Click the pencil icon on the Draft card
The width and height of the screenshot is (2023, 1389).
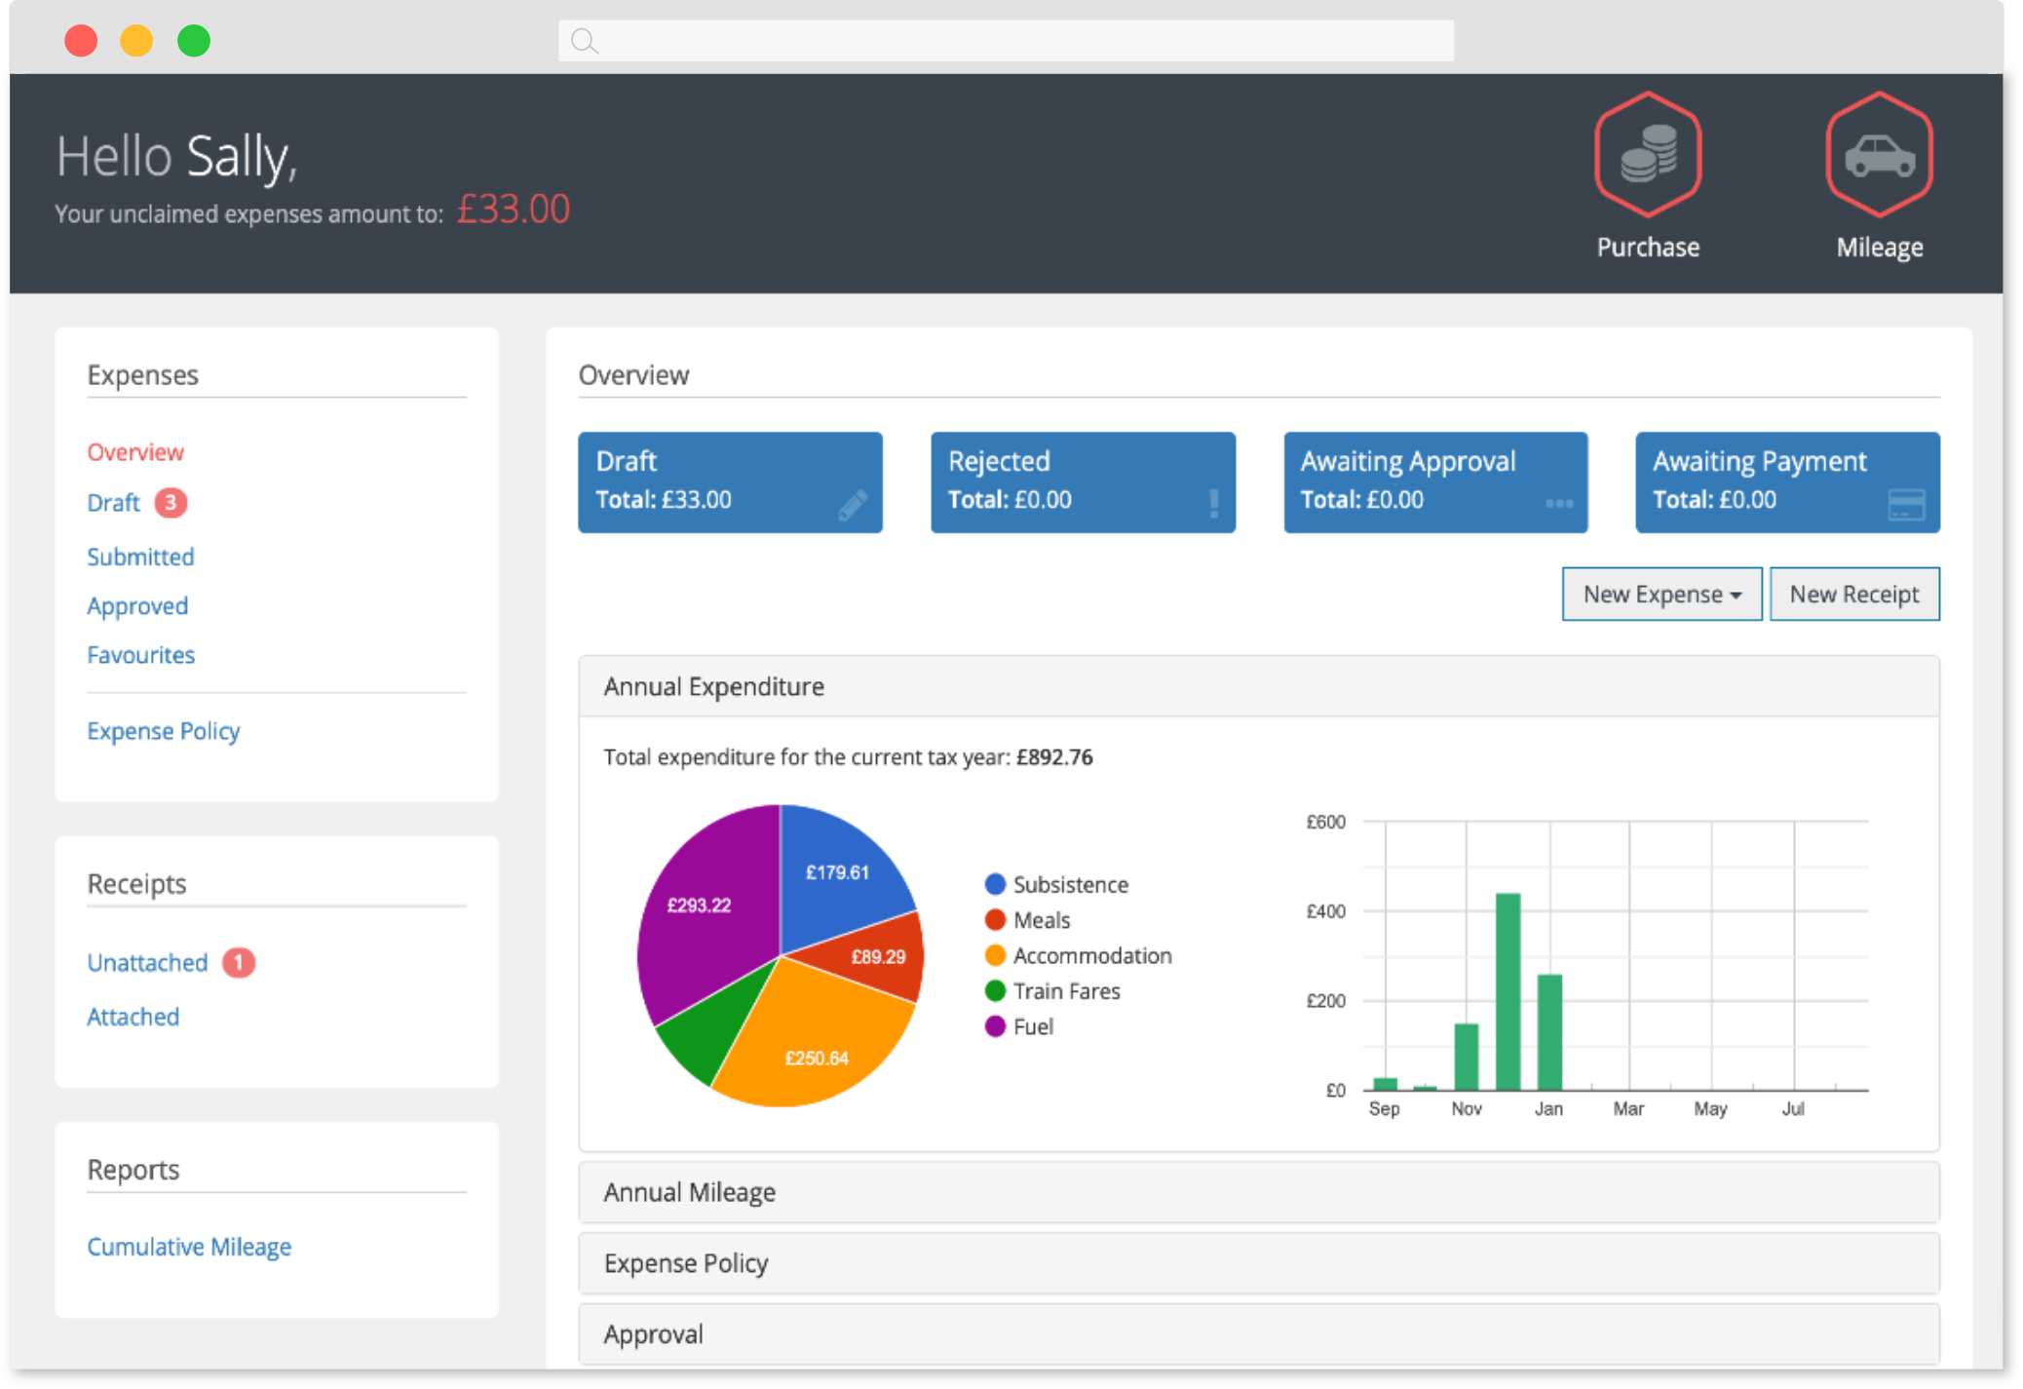tap(852, 505)
